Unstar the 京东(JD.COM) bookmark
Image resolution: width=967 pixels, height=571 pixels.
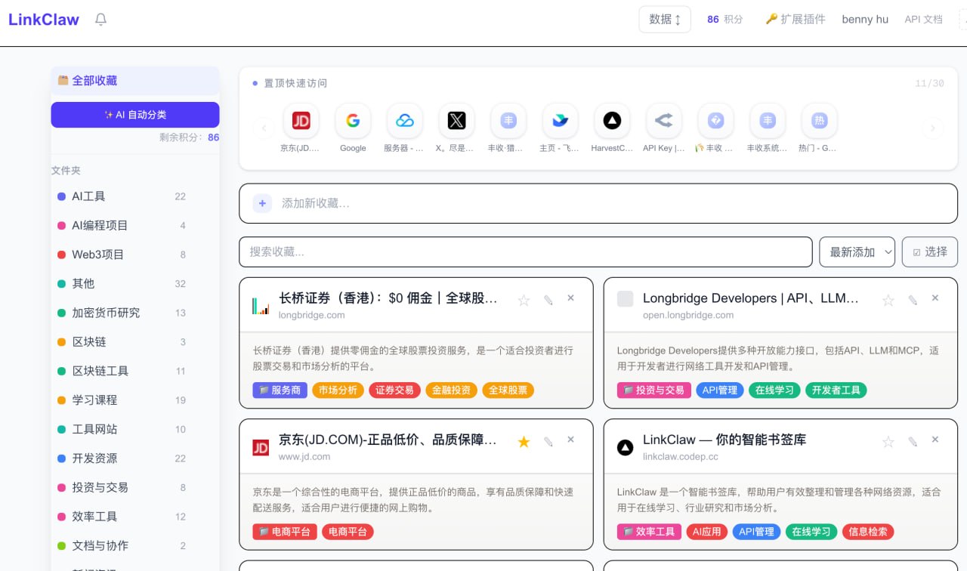click(524, 442)
